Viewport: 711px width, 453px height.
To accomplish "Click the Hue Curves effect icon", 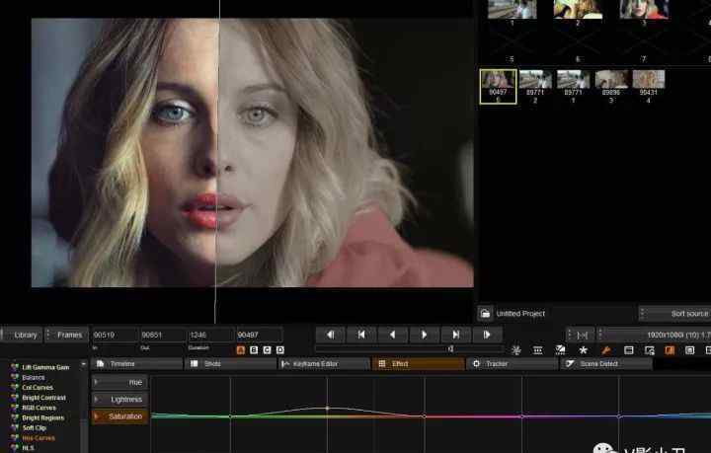I will [x=15, y=437].
